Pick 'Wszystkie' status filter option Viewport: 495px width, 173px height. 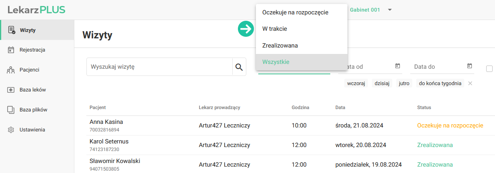pyautogui.click(x=276, y=62)
